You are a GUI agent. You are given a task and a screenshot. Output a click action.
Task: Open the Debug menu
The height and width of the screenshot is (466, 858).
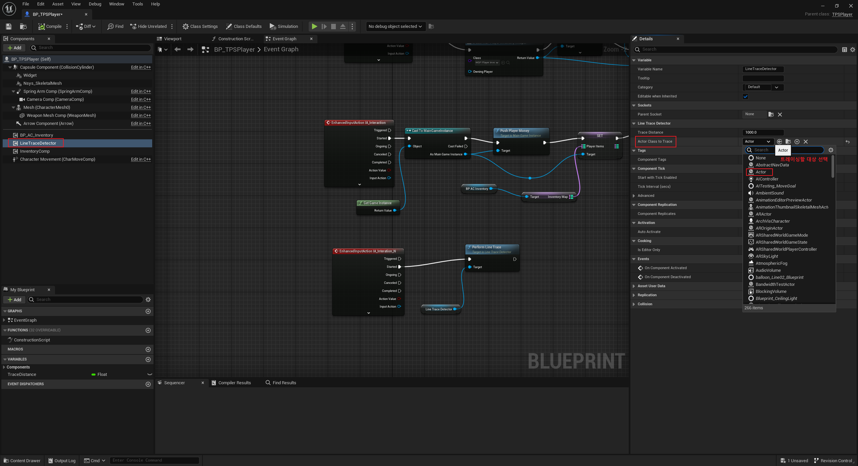(95, 4)
